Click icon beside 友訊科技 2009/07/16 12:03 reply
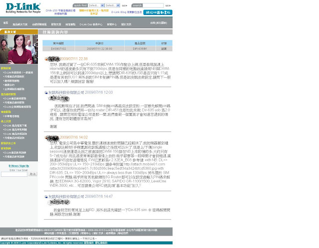The width and height of the screenshot is (319, 248). pos(46,93)
